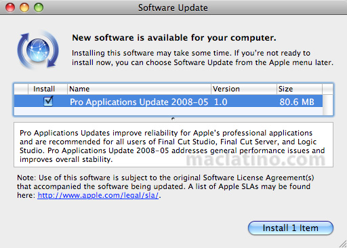Click the Pro Applications Updates description text
The height and width of the screenshot is (248, 347).
pyautogui.click(x=172, y=146)
